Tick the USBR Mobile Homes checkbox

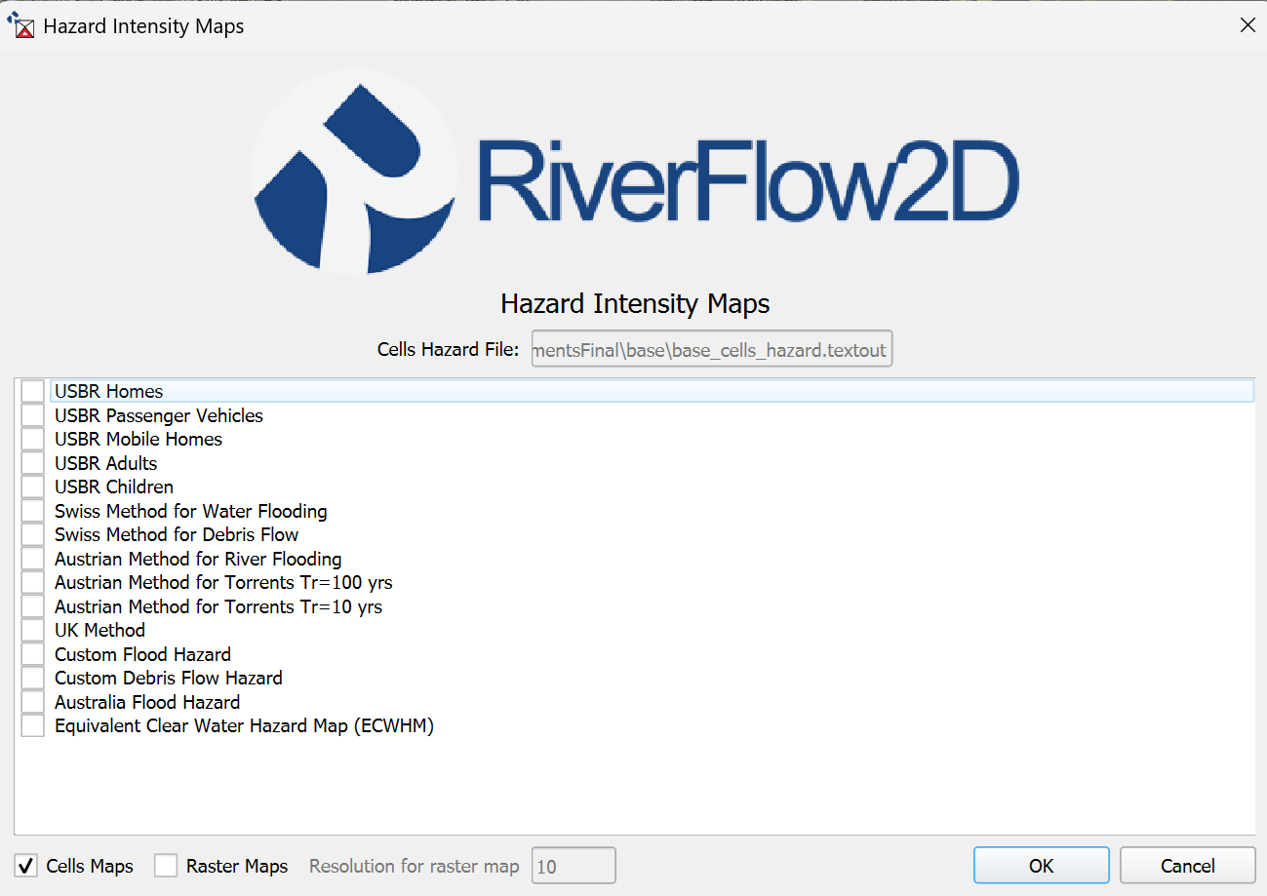coord(33,439)
